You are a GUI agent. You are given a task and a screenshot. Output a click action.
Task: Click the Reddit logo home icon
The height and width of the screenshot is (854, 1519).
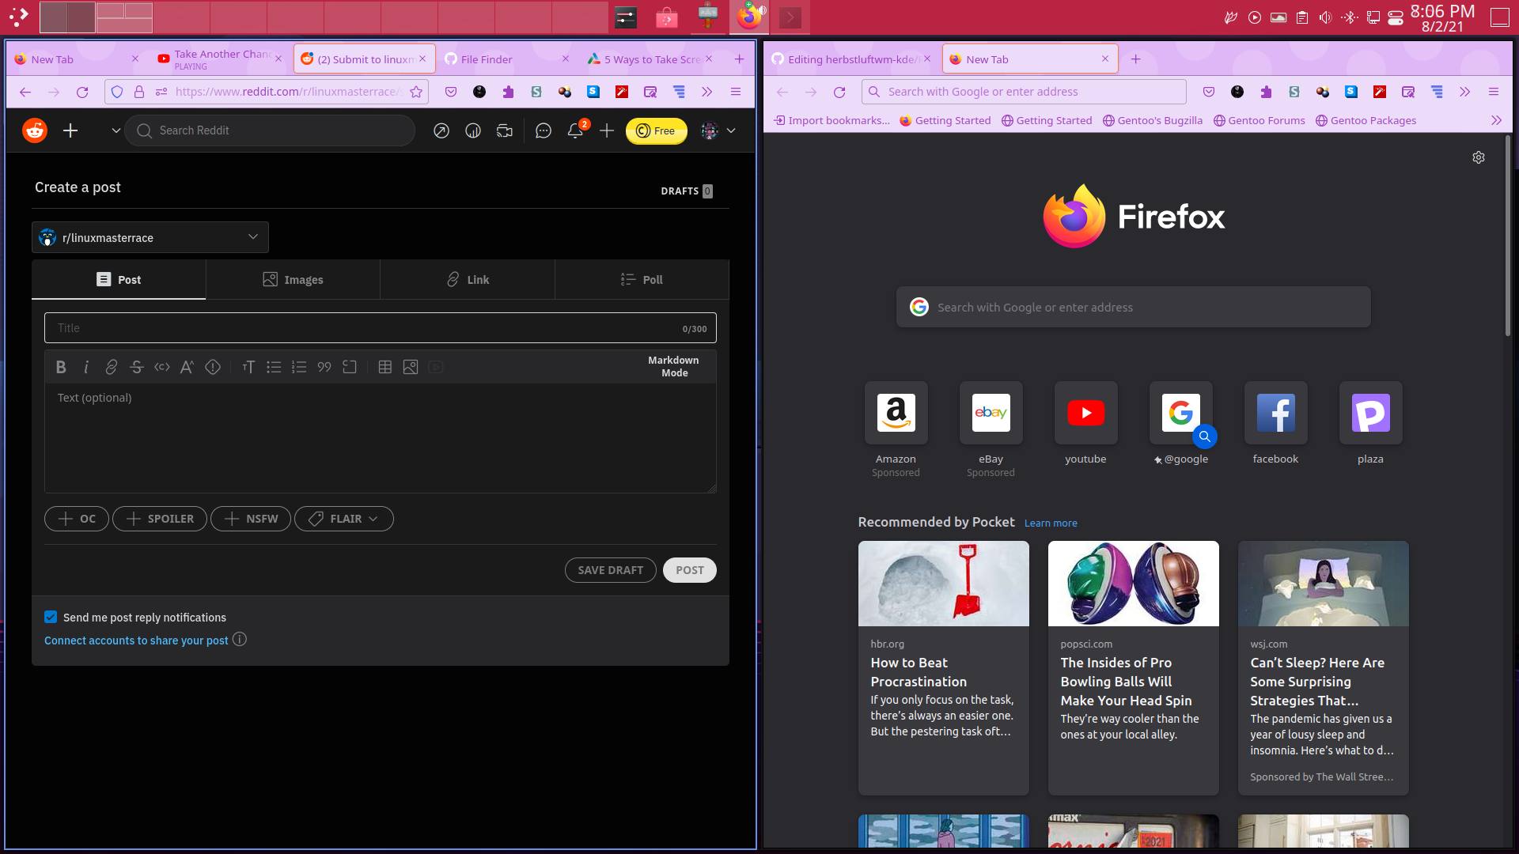click(x=35, y=130)
